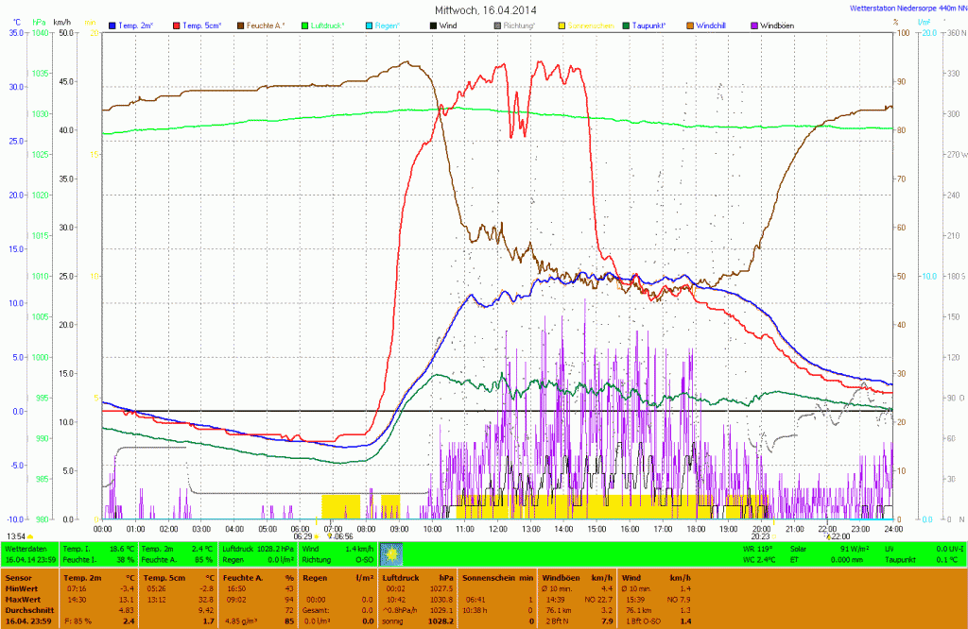
Task: Click the 20:23 sunset time marker
Action: coord(759,536)
